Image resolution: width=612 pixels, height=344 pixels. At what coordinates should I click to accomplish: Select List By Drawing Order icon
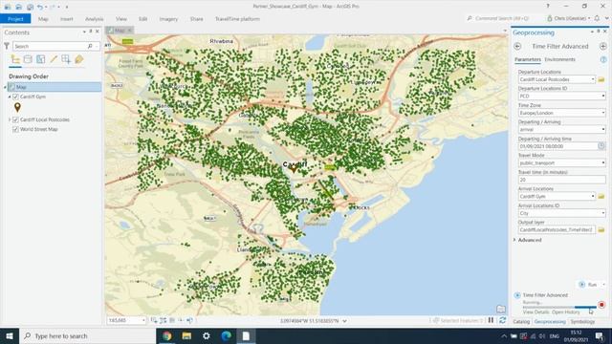point(15,59)
